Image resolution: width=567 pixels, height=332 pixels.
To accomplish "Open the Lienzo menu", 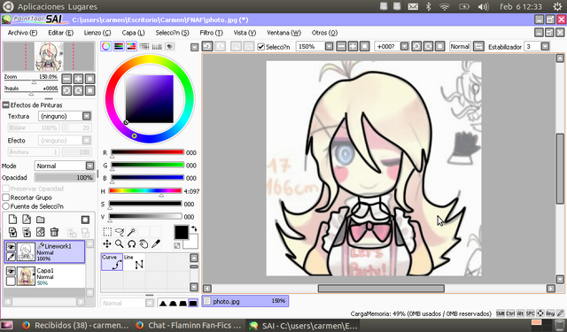I will coord(97,33).
